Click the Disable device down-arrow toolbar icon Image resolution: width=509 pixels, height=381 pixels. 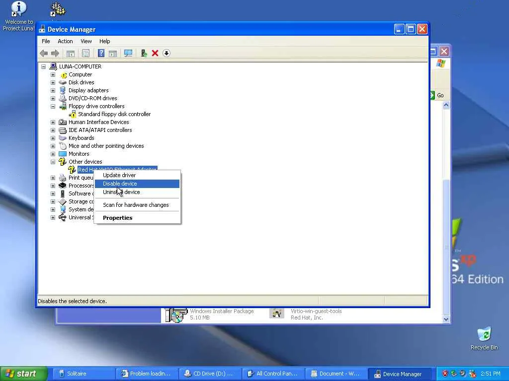pyautogui.click(x=166, y=53)
